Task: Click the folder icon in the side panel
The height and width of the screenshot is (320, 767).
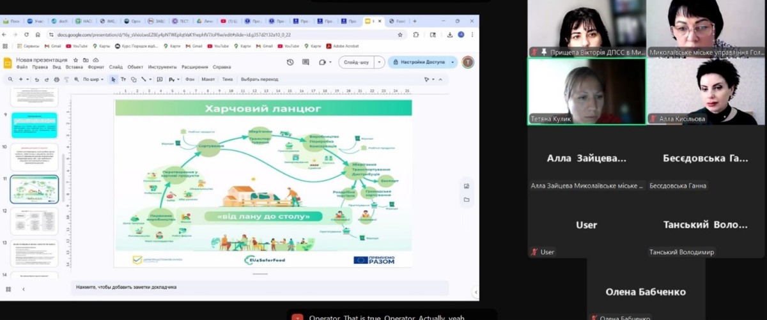Action: click(467, 199)
